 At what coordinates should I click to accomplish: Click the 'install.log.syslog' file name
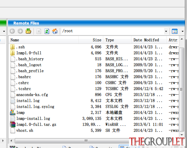tap(35, 107)
